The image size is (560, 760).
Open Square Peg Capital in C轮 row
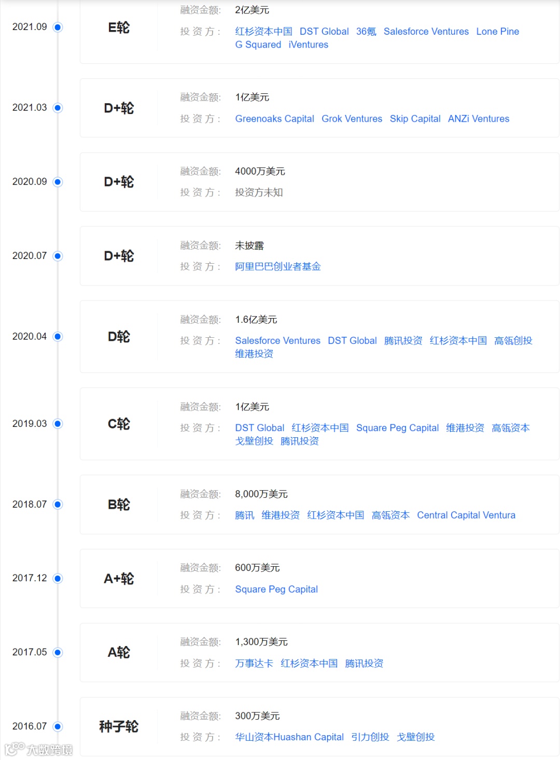pos(398,428)
